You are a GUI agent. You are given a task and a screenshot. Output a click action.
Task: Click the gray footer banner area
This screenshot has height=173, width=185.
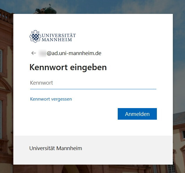click(93, 150)
